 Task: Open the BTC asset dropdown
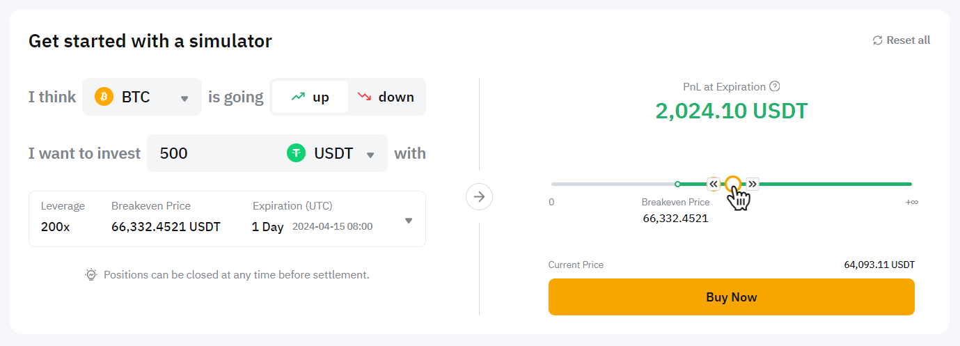coord(184,98)
